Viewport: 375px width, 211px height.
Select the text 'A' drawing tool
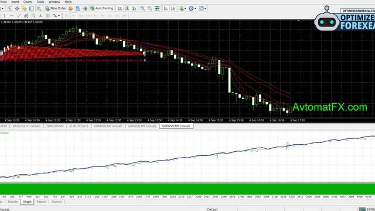[40, 16]
